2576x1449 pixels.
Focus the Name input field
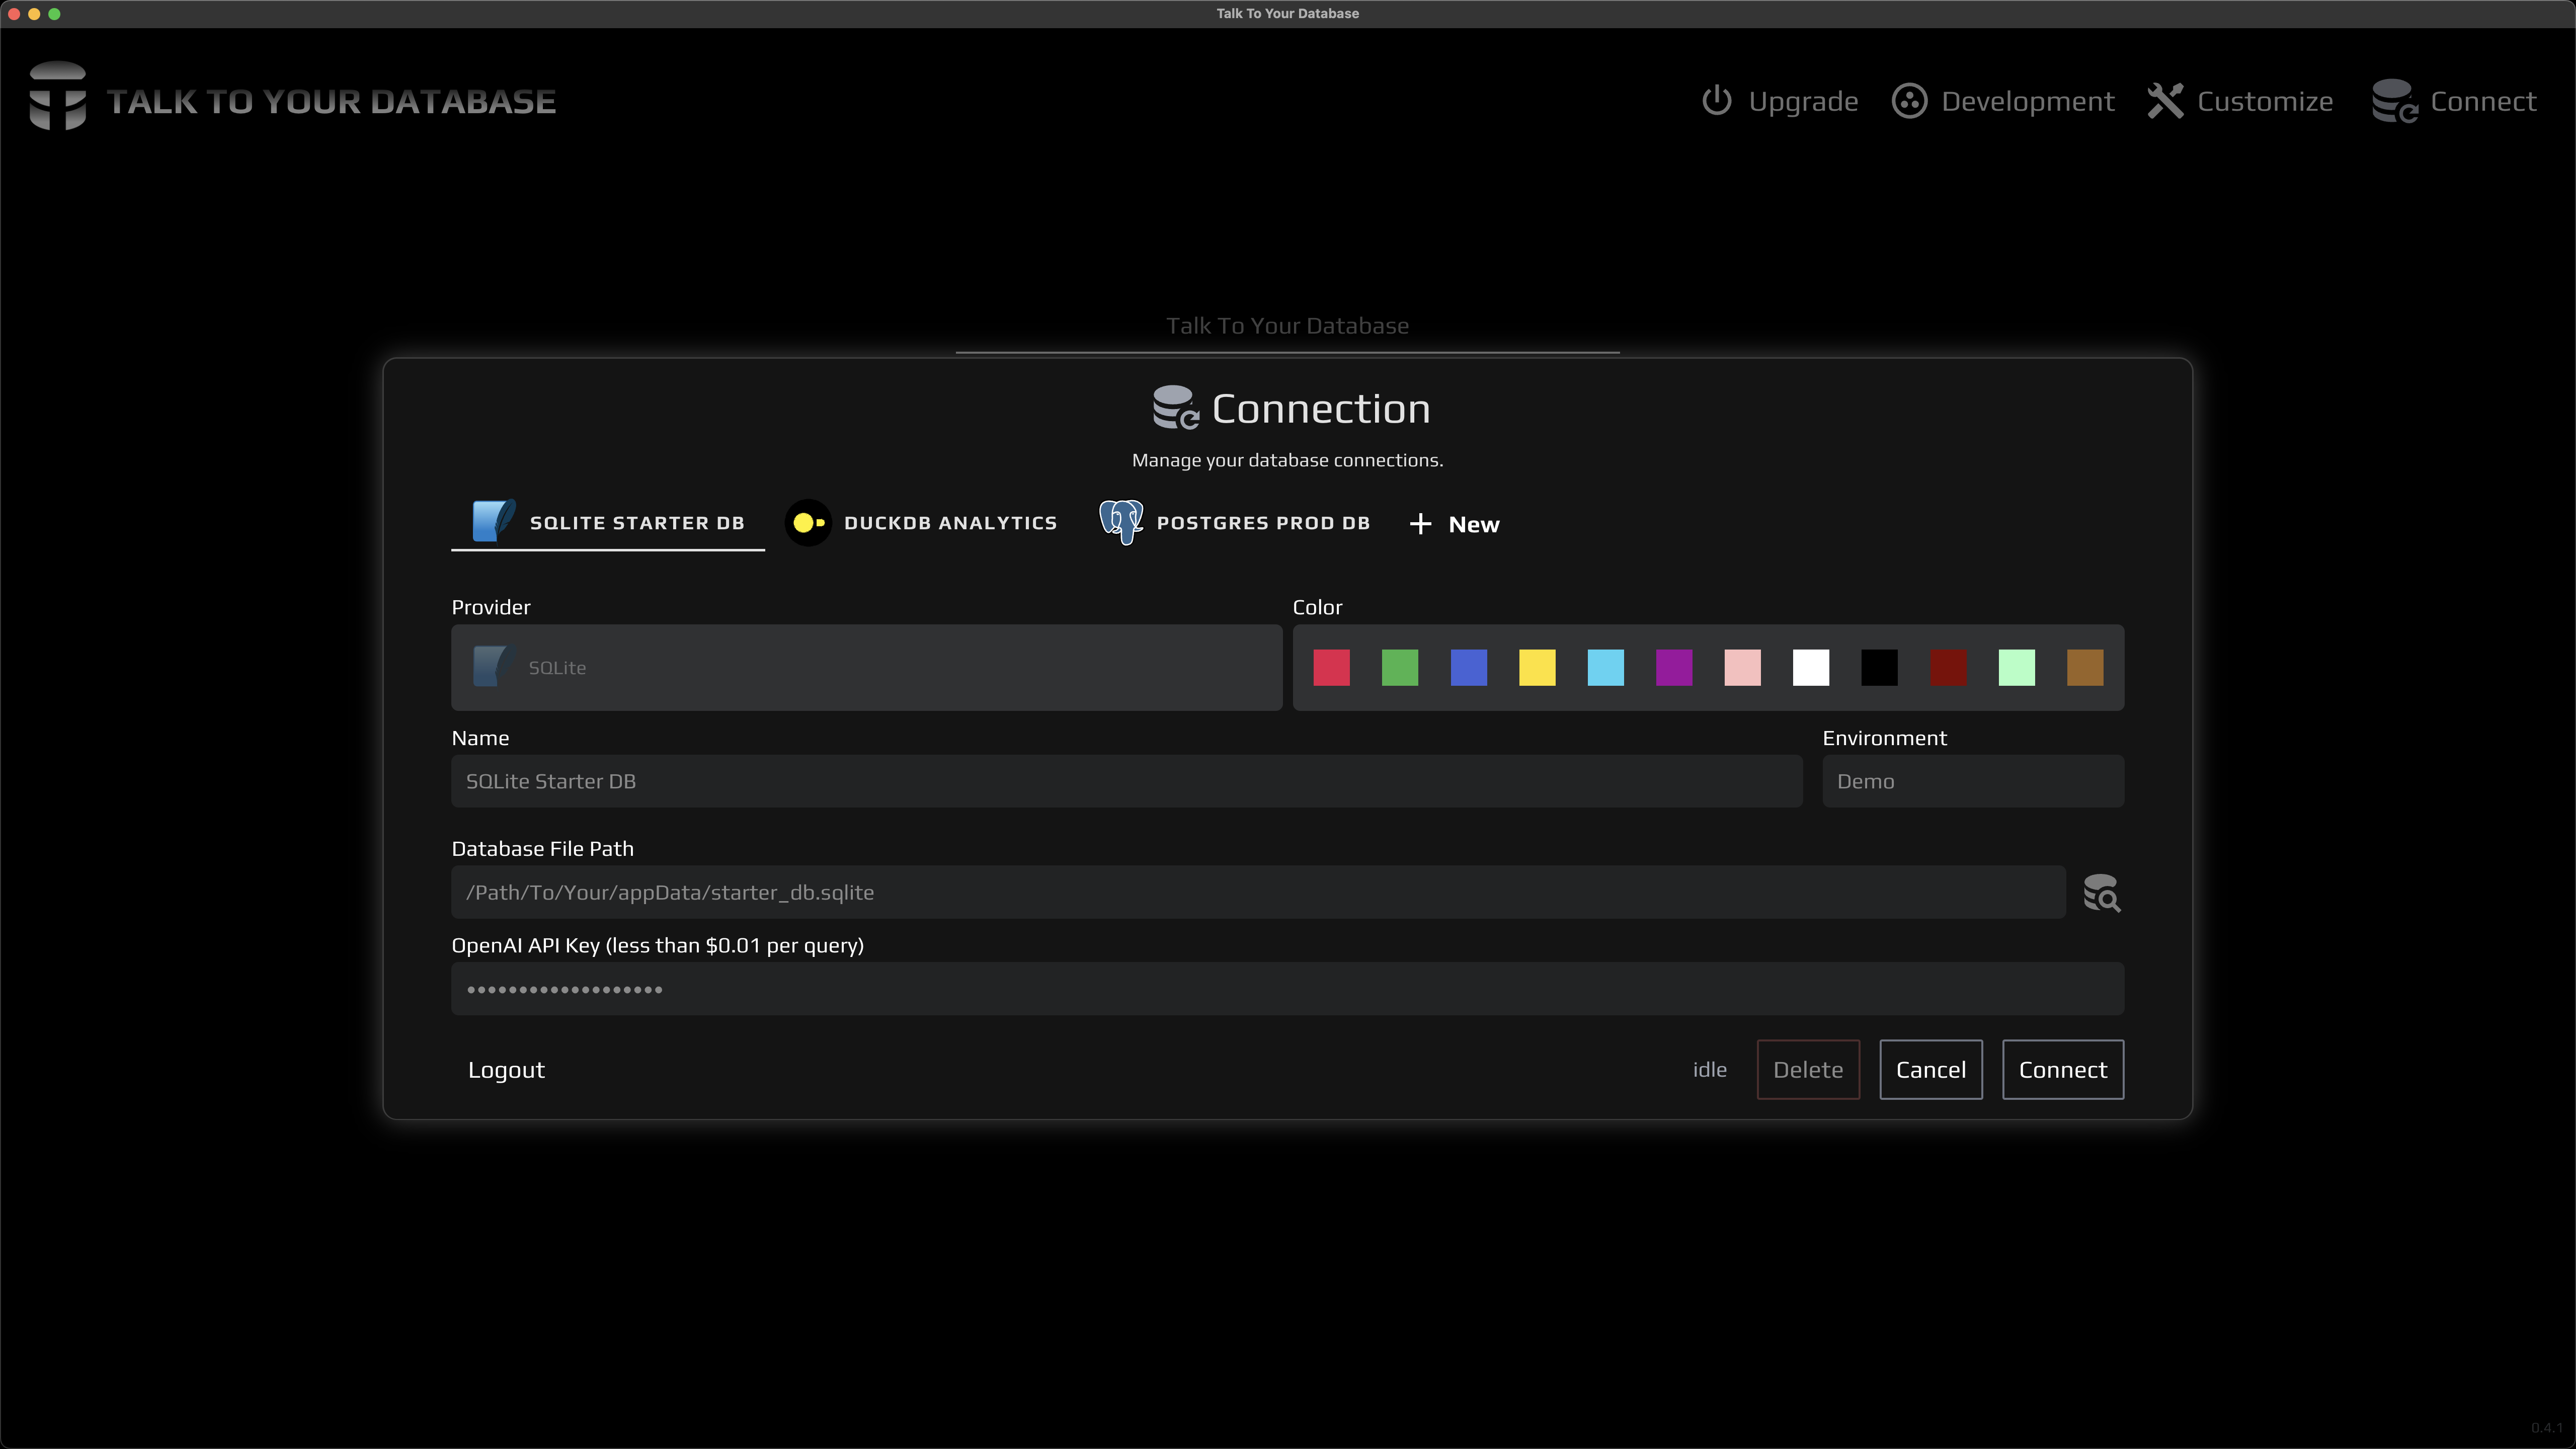pyautogui.click(x=1127, y=781)
